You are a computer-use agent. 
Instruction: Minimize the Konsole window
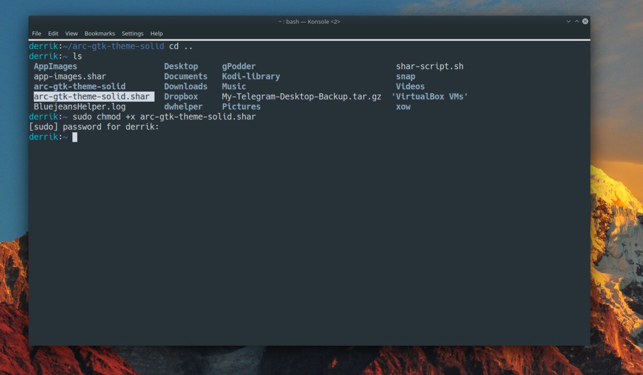568,21
